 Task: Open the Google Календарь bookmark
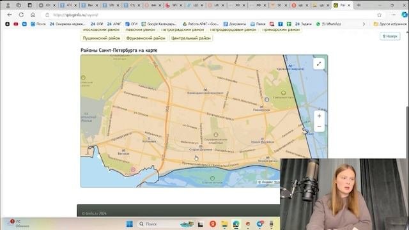tap(159, 24)
